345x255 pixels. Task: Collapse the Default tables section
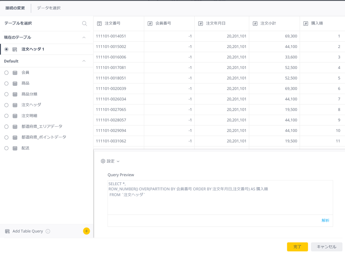(84, 61)
